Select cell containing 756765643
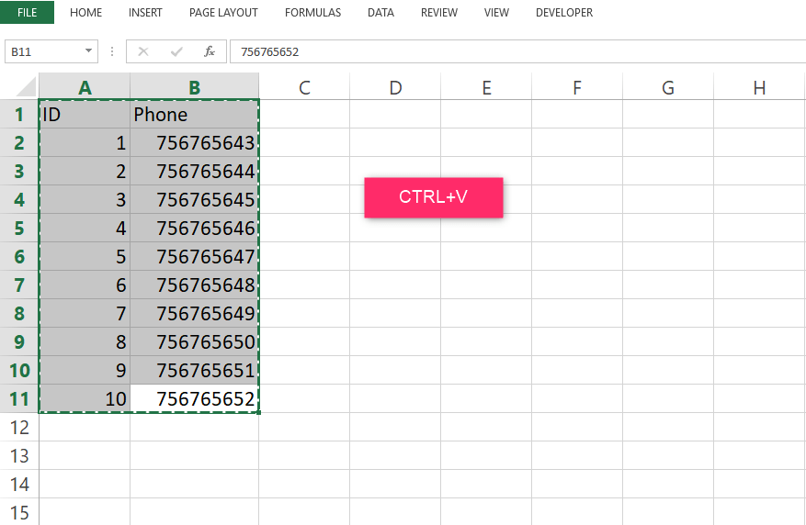 194,142
